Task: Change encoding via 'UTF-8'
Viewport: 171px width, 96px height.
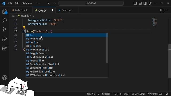Action: click(118, 94)
